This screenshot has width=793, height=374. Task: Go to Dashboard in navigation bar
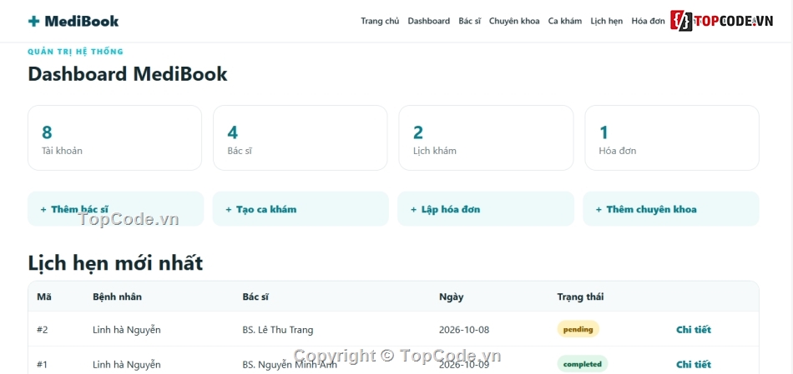(429, 21)
